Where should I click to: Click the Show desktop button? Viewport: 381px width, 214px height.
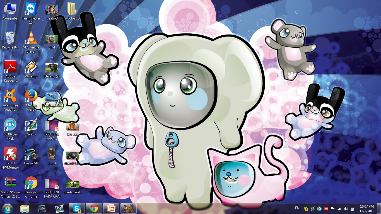point(379,208)
